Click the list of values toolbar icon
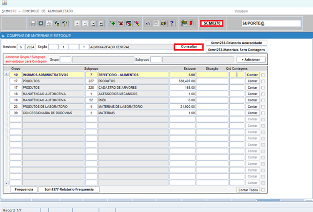Image resolution: width=313 pixels, height=212 pixels. (x=164, y=23)
